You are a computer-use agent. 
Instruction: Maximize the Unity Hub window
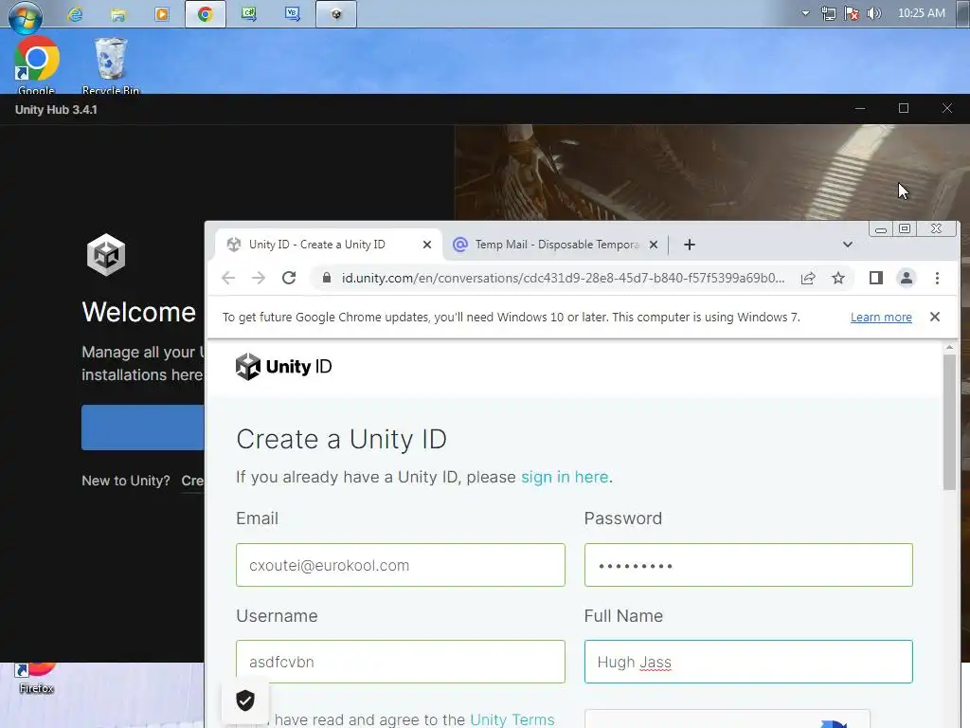pos(903,108)
